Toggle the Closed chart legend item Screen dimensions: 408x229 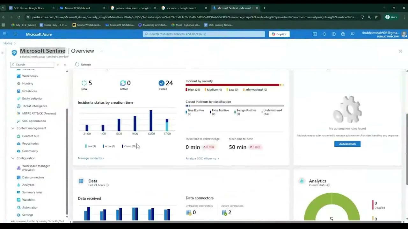coord(128,146)
